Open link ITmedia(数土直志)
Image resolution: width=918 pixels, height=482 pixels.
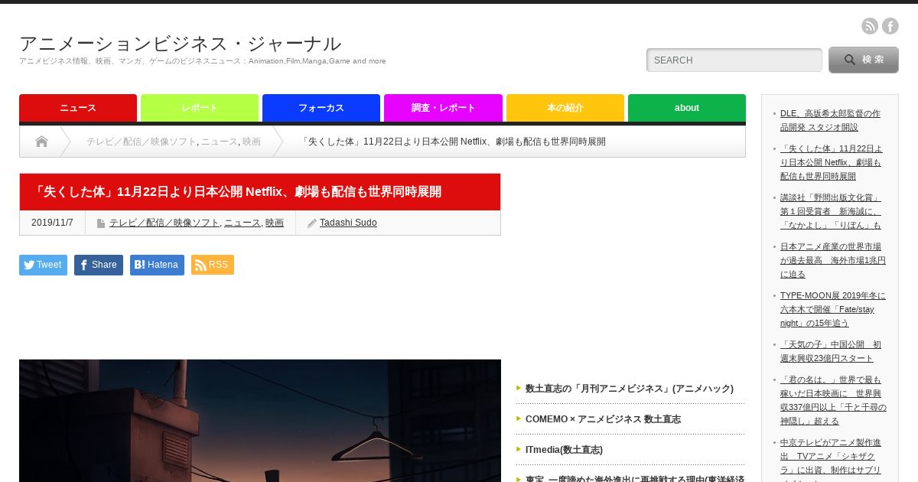(x=564, y=450)
